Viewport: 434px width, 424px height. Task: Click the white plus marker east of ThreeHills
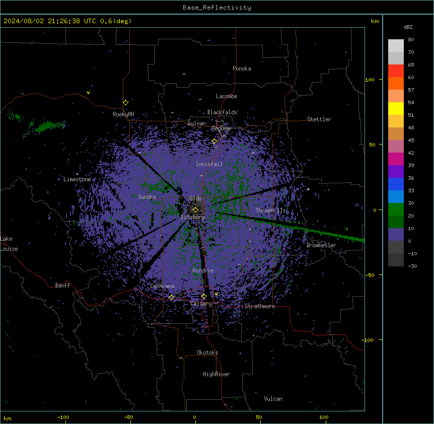point(308,189)
